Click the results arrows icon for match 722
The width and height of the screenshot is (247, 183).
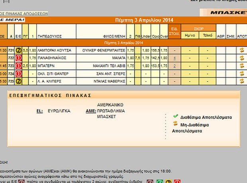coord(242,58)
